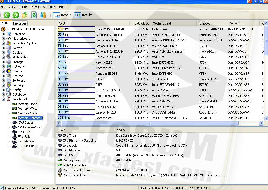Select the CPU PhotoWorxx benchmark

(x=30, y=127)
